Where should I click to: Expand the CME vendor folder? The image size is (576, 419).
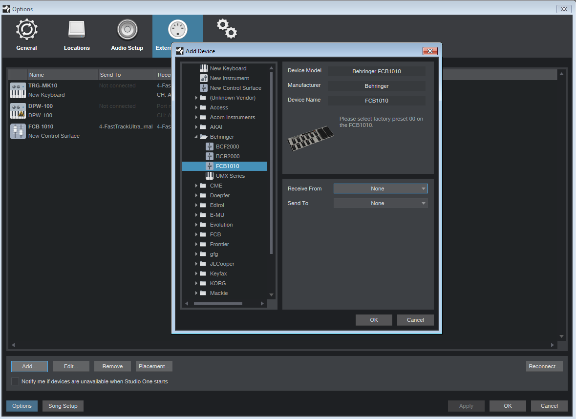pyautogui.click(x=196, y=186)
